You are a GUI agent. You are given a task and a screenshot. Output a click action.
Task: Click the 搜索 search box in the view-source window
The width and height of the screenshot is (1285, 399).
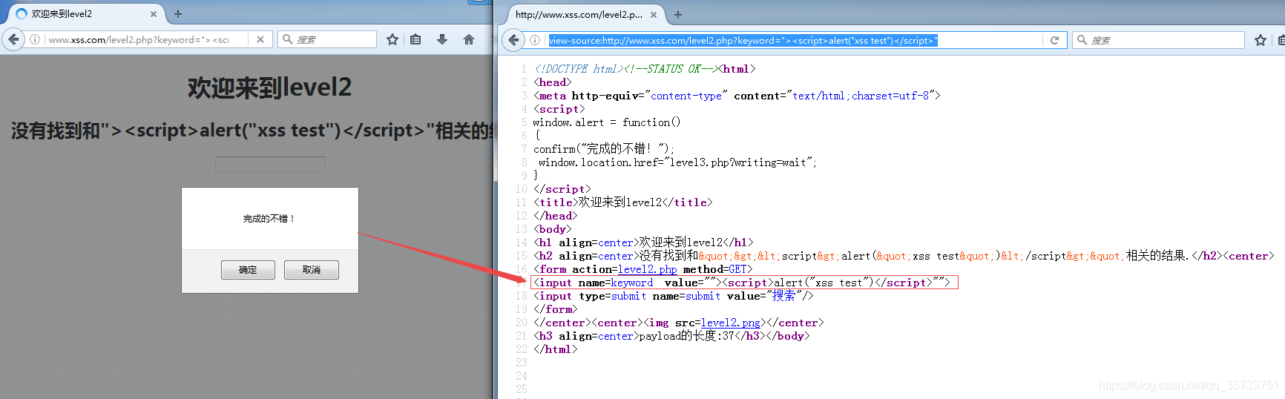point(1158,40)
